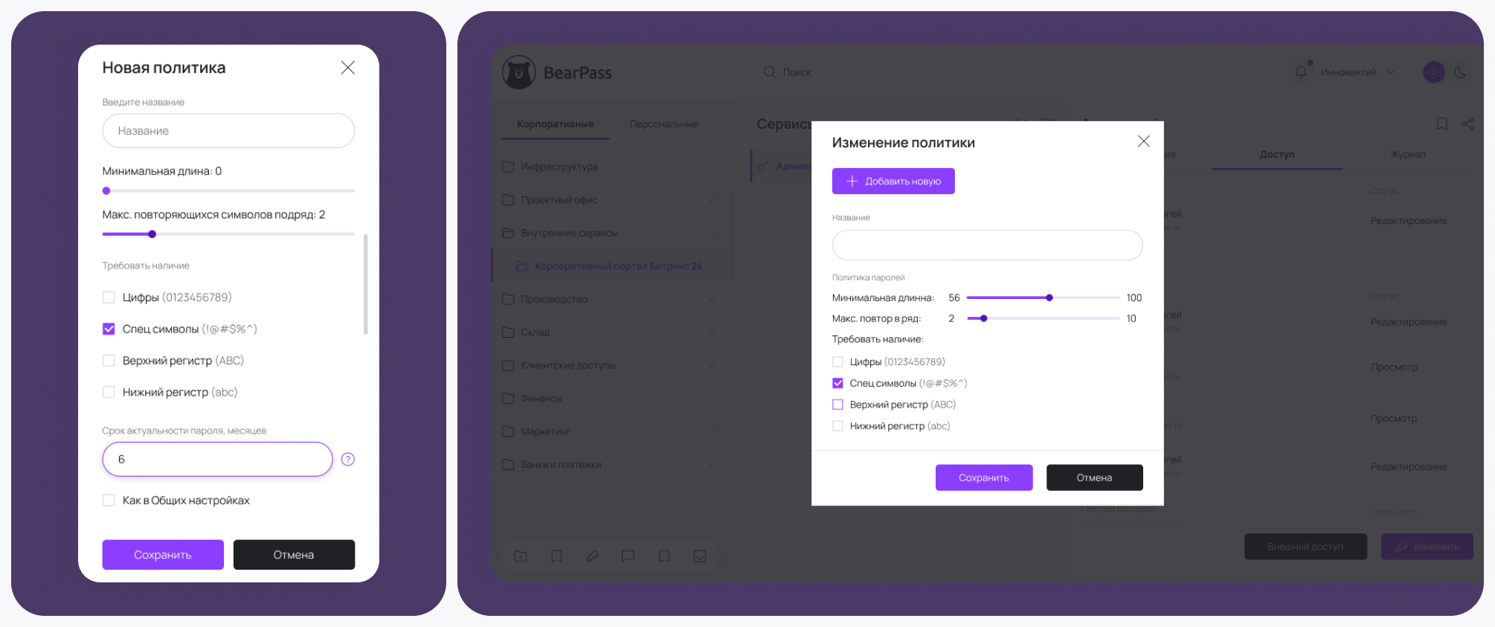This screenshot has width=1495, height=627.
Task: Click the add-folder icon in the bottom toolbar
Action: coord(521,556)
